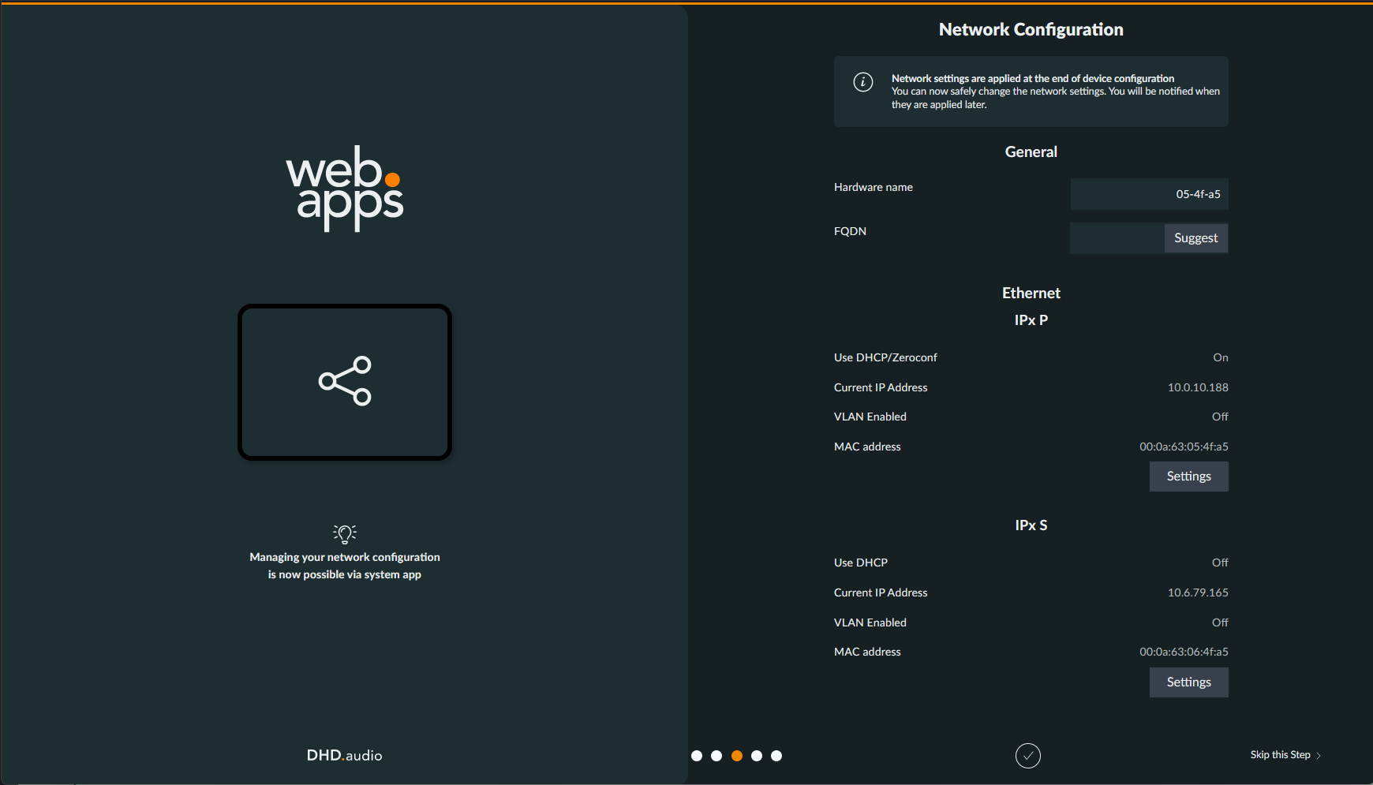Click the Network Configuration heading
The image size is (1373, 785).
click(1031, 30)
